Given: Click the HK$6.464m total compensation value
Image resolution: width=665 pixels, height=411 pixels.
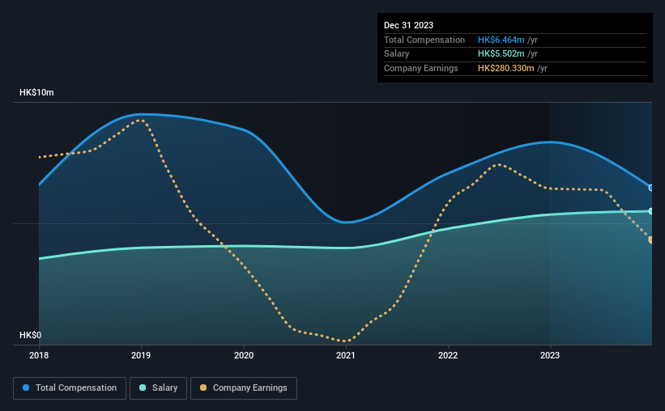Looking at the screenshot, I should click(x=501, y=40).
